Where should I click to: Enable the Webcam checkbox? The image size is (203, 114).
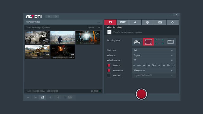[109, 75]
